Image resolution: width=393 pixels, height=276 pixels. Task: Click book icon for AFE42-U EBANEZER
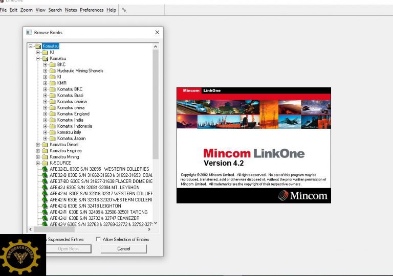45,218
